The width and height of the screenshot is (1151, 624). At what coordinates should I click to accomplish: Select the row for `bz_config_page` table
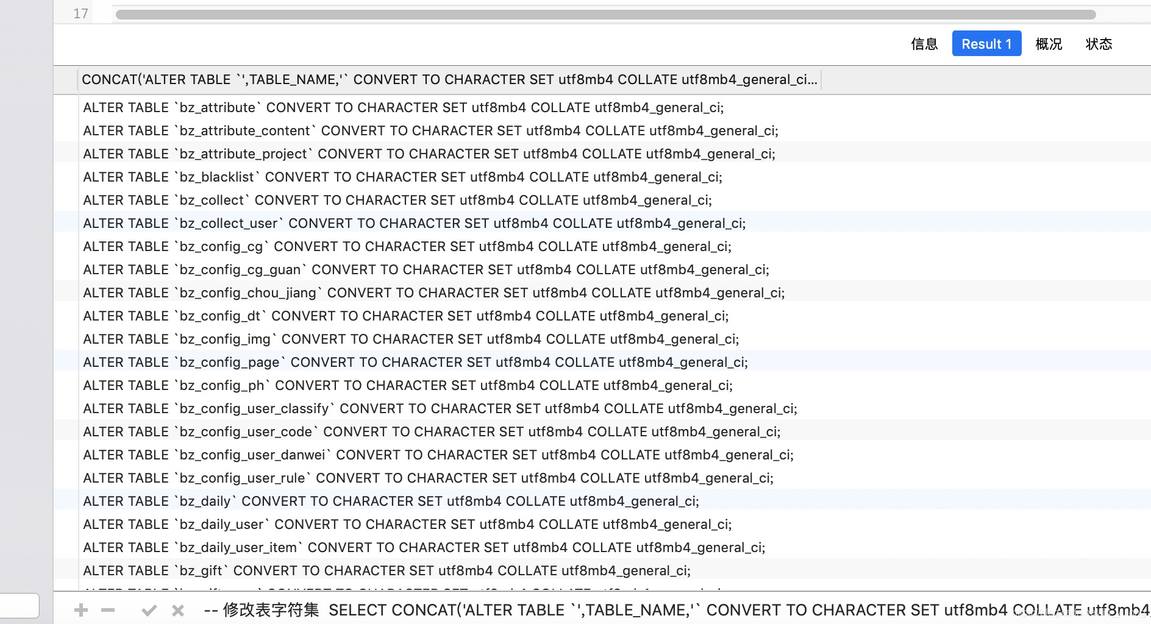tap(602, 363)
